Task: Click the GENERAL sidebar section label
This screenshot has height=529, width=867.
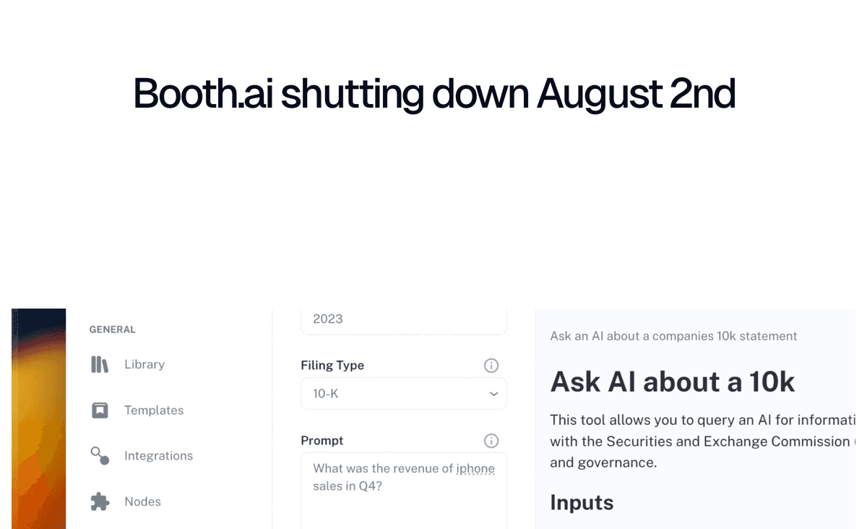Action: click(x=112, y=330)
